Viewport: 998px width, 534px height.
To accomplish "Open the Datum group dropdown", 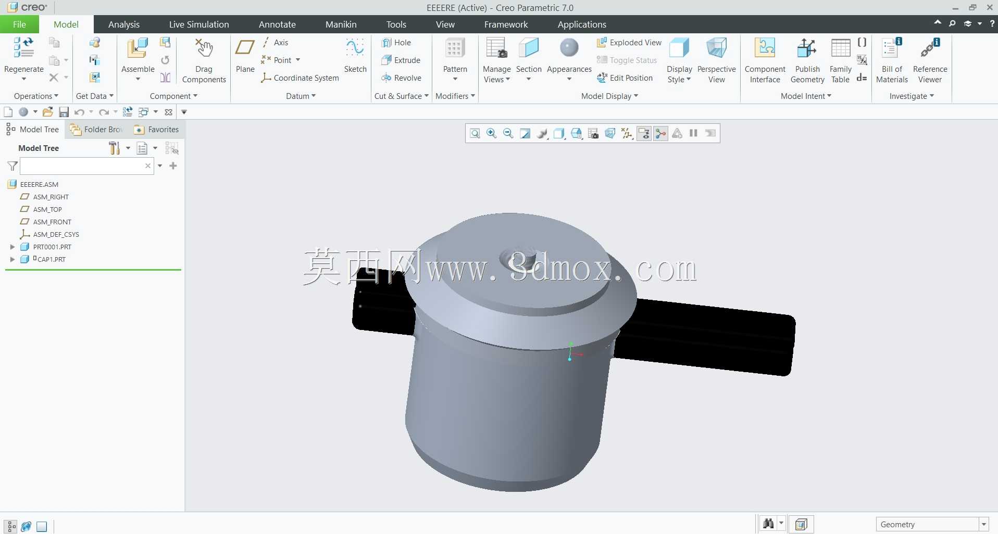I will coord(301,96).
